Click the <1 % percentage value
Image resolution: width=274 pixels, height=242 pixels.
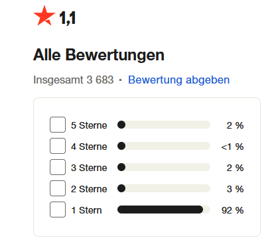click(x=232, y=147)
